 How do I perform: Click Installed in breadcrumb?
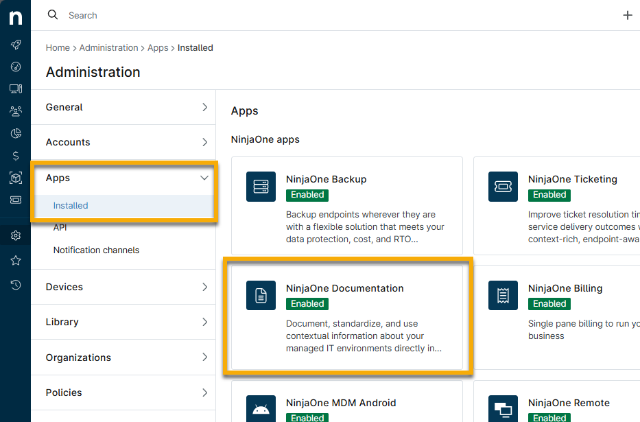(195, 48)
